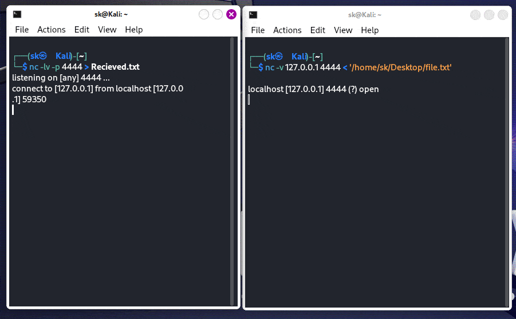Open the Actions menu in the right terminal
This screenshot has width=516, height=319.
[287, 30]
